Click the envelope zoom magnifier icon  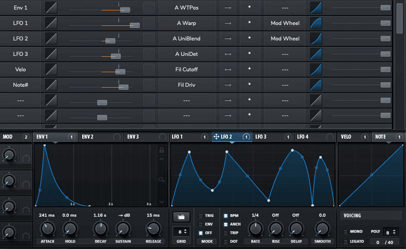click(x=162, y=179)
